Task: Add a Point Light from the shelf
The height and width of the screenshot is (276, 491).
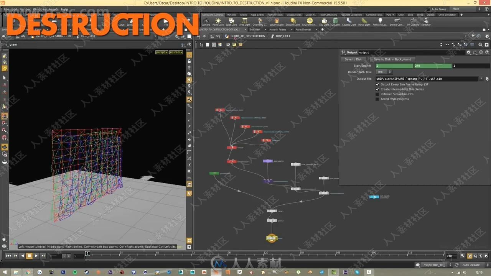Action: 218,22
